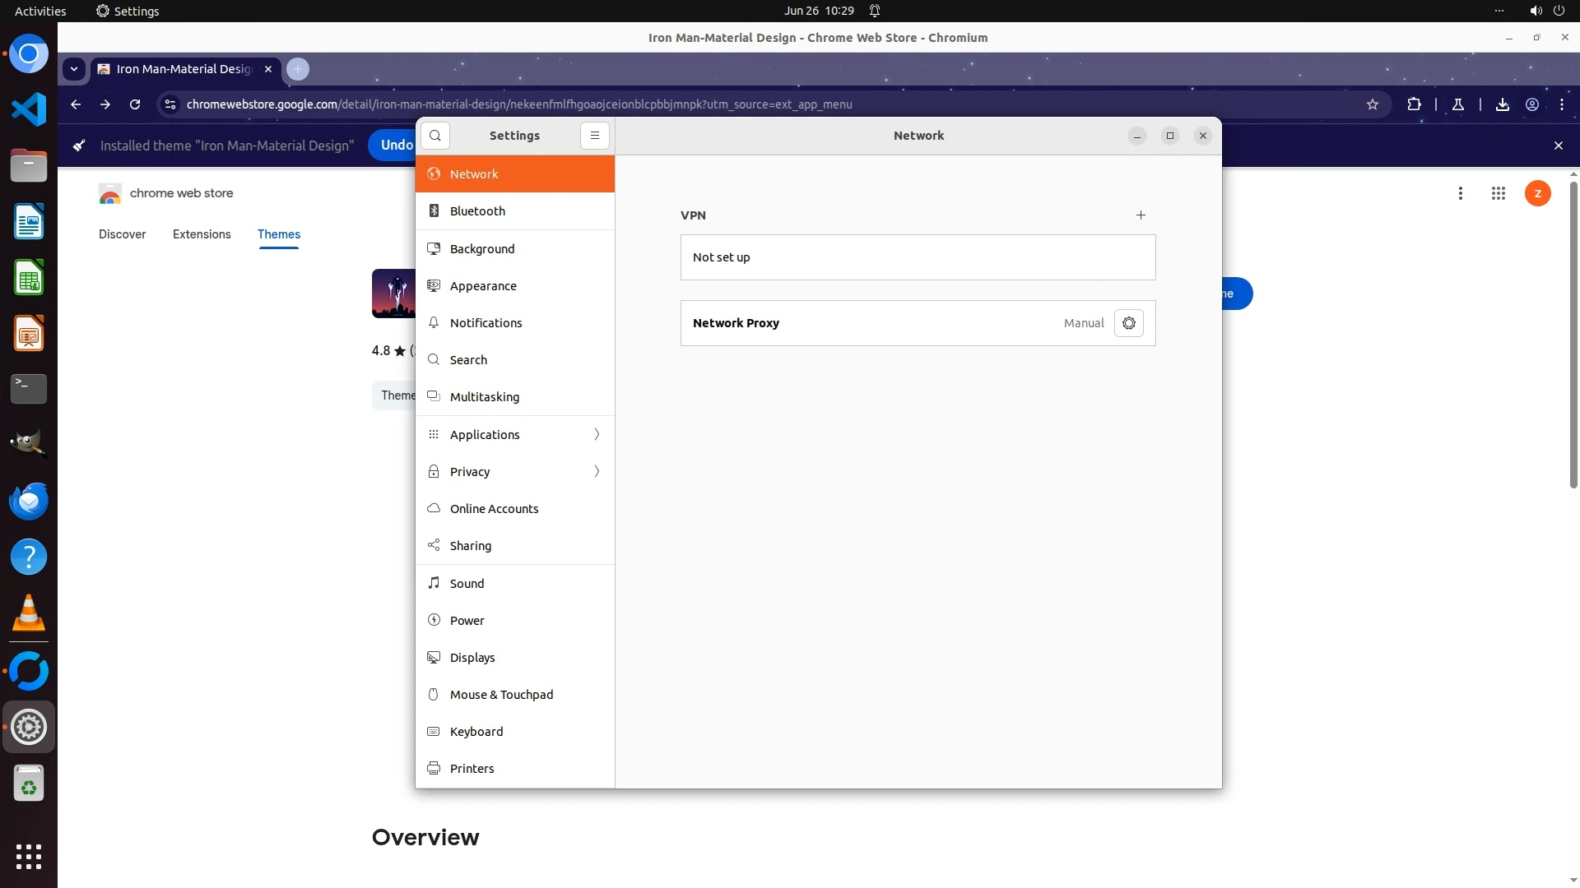Add a VPN with plus icon
The width and height of the screenshot is (1580, 888).
click(x=1141, y=215)
